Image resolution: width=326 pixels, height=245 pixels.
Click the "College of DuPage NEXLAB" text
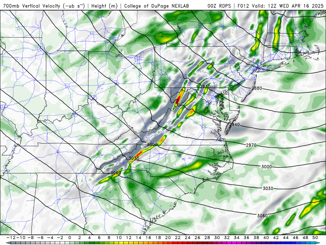click(156, 6)
